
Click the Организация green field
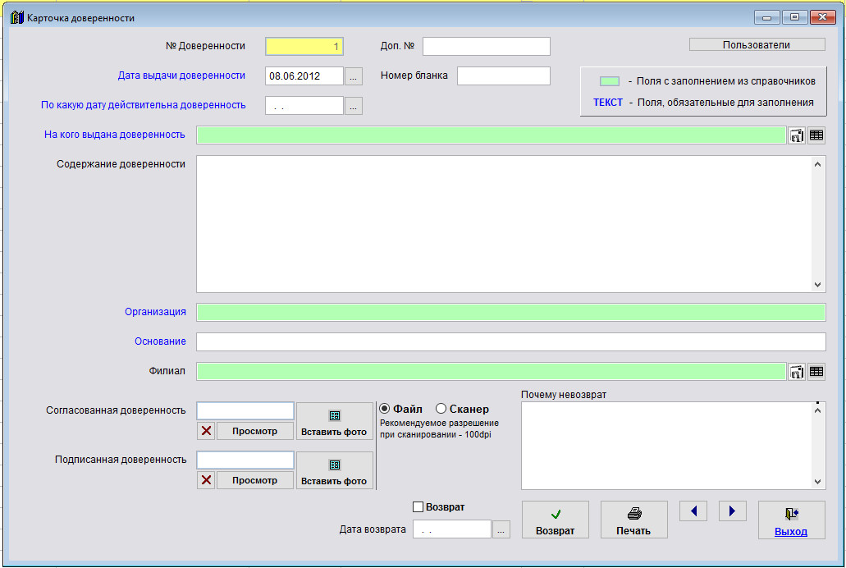pos(511,312)
